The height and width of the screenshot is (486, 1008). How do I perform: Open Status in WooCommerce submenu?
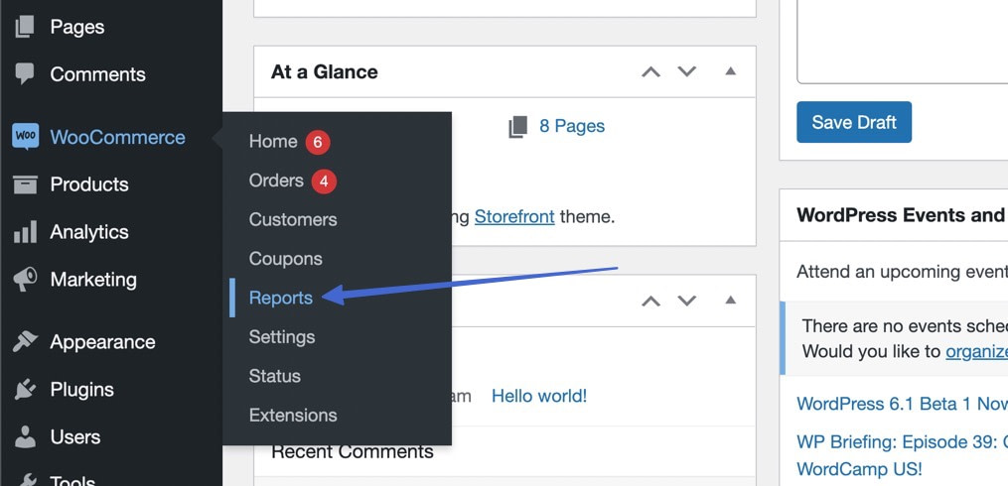(274, 376)
